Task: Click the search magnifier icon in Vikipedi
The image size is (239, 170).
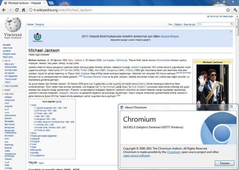Action: pyautogui.click(x=232, y=24)
